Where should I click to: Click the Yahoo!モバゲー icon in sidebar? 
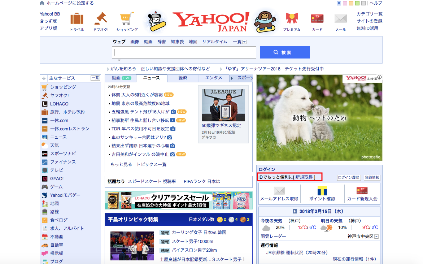tap(45, 195)
